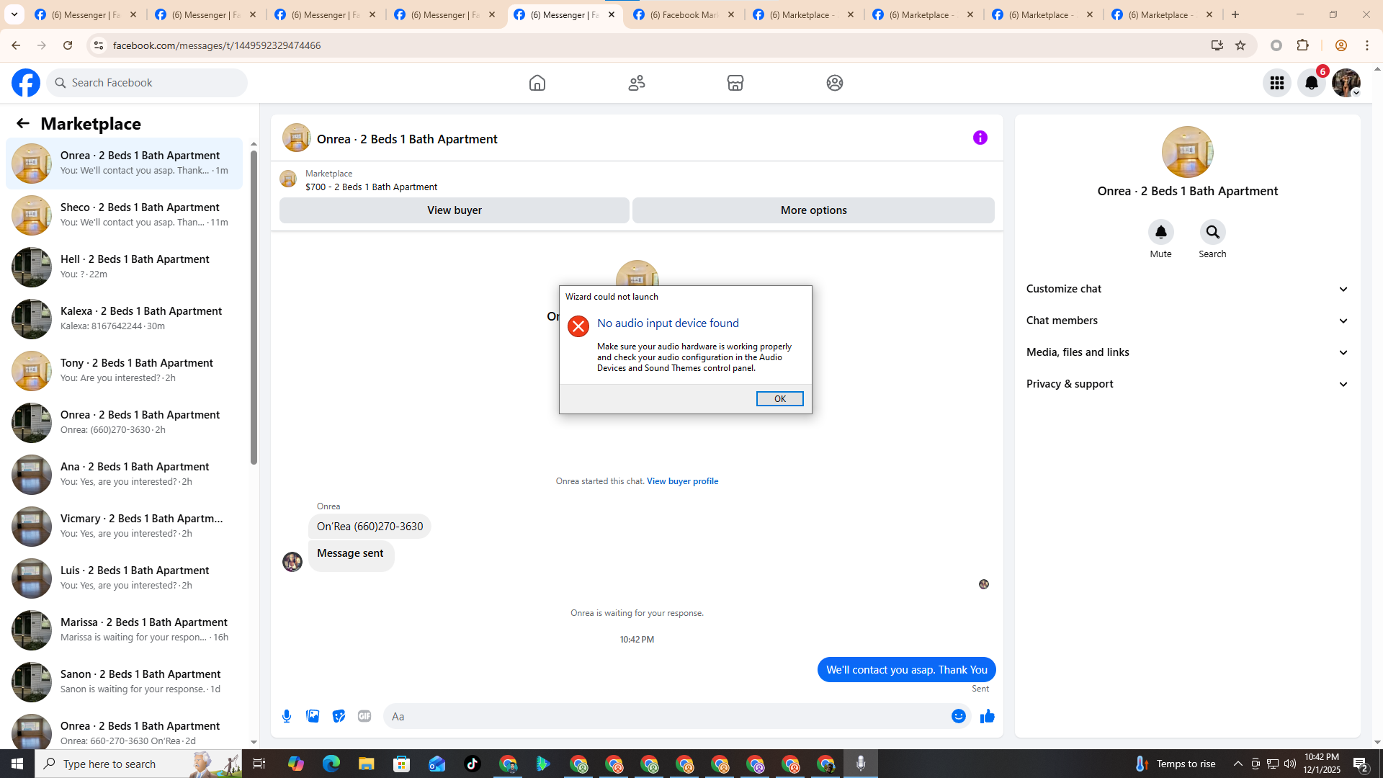Reload the current page
The height and width of the screenshot is (778, 1383).
68,45
